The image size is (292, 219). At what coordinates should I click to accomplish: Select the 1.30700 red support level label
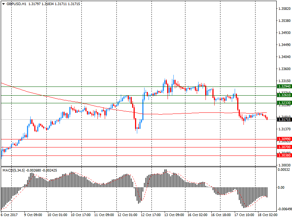[x=284, y=147]
